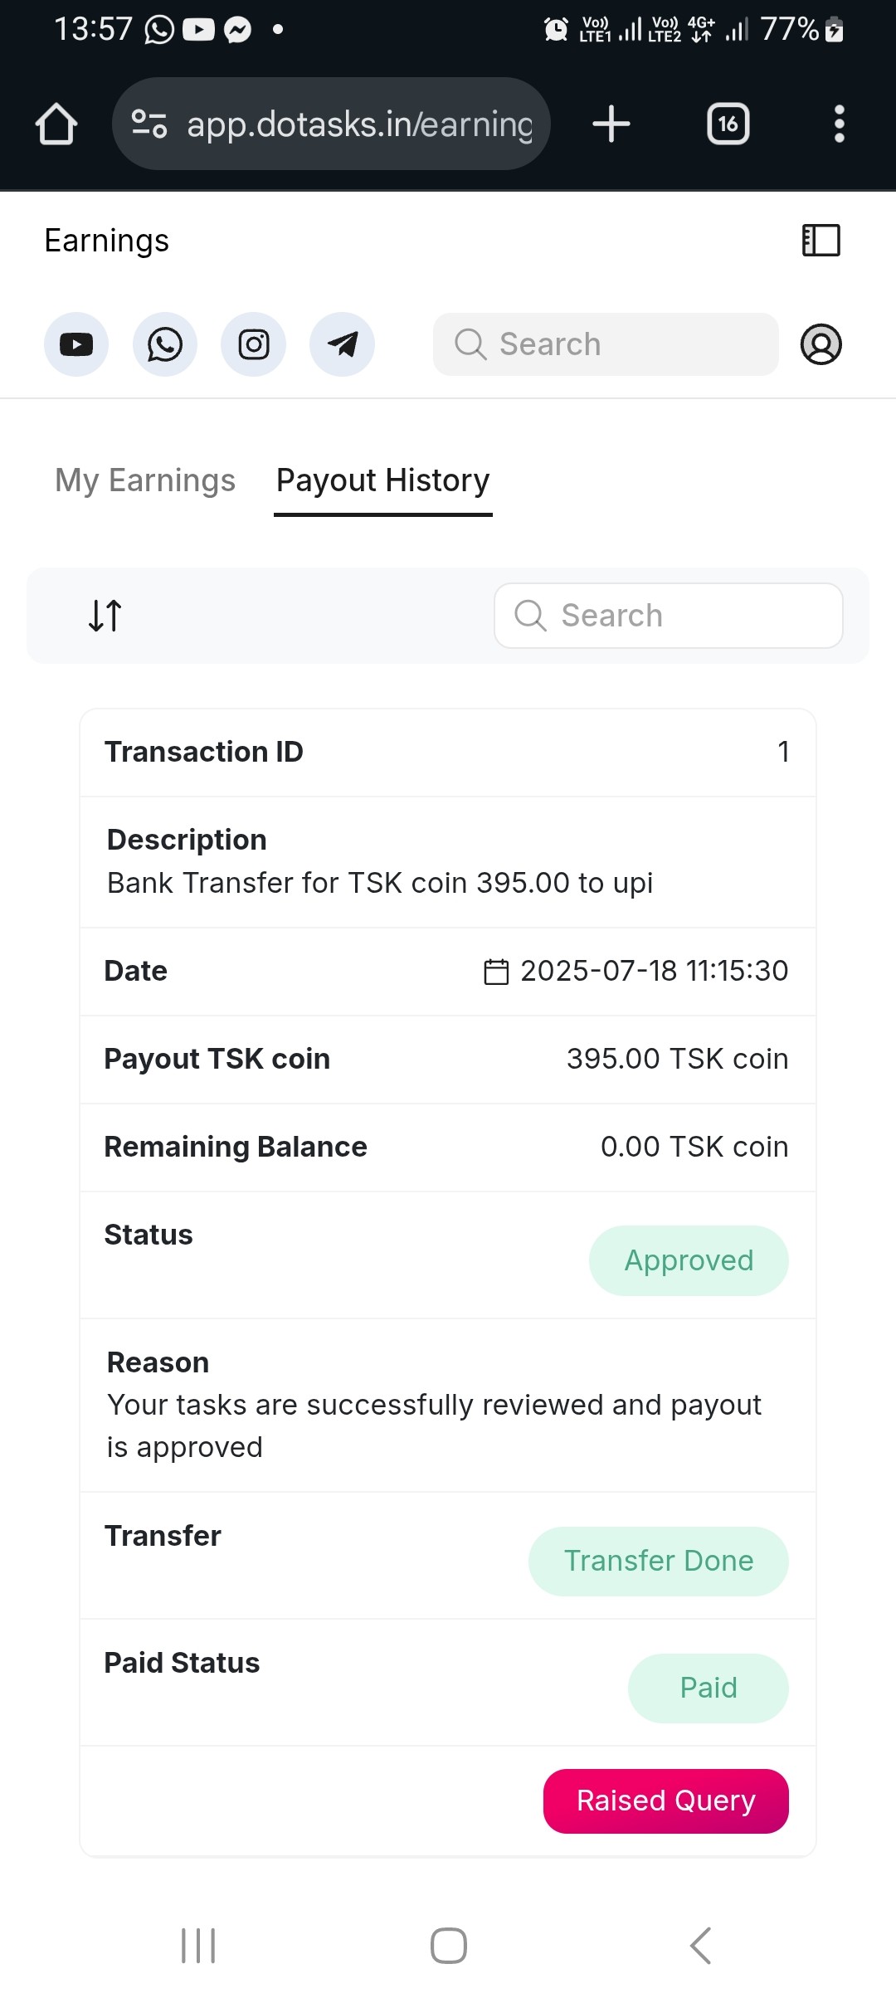Click the Transfer Done status badge
The image size is (896, 1998).
[658, 1561]
